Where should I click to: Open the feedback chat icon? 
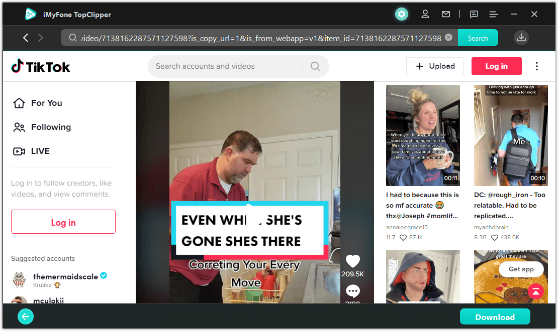click(474, 15)
